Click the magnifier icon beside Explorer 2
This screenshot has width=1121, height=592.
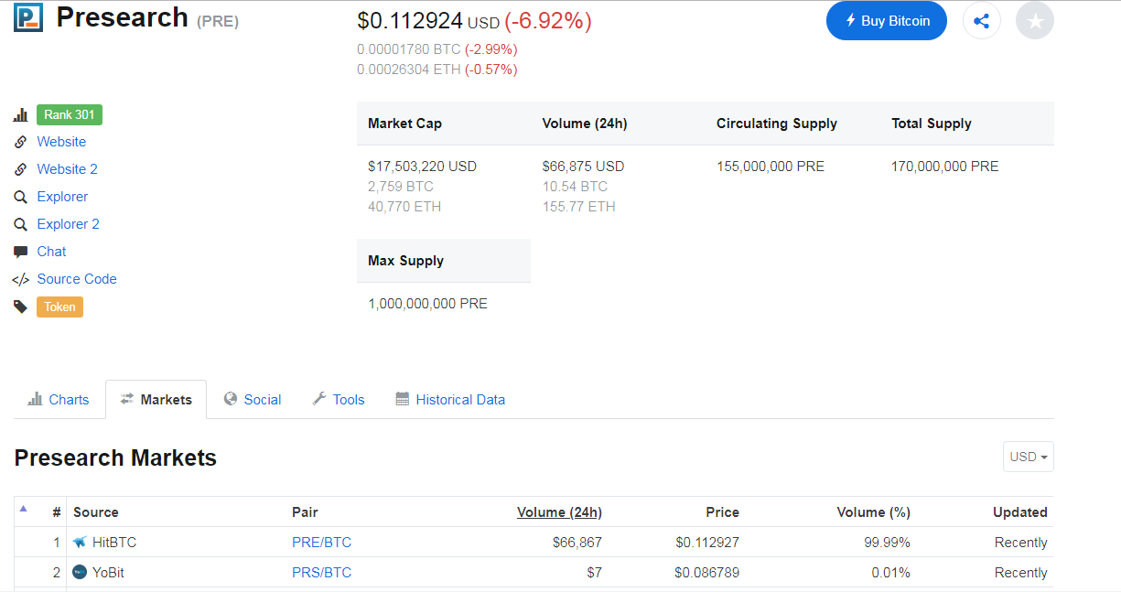[x=20, y=225]
